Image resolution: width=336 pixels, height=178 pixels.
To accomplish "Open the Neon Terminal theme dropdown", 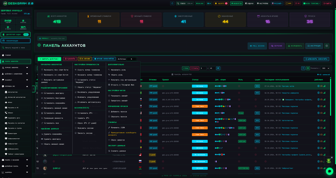I will (312, 3).
